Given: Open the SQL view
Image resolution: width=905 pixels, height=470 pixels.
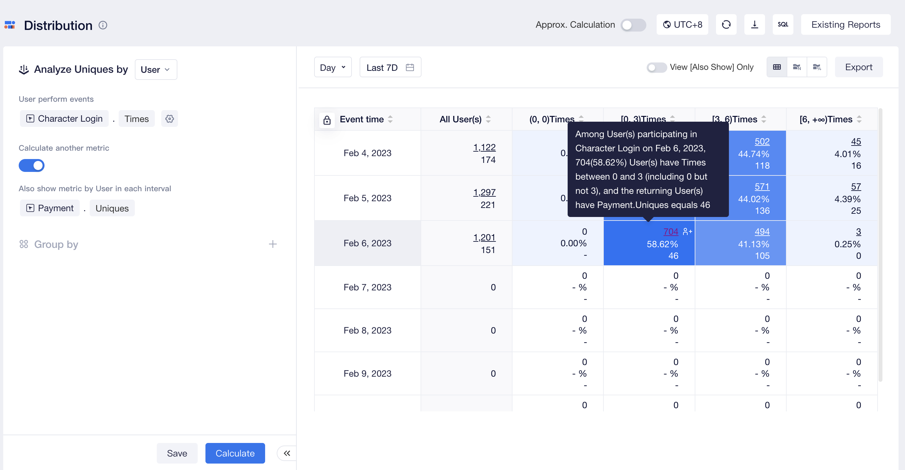Looking at the screenshot, I should click(783, 24).
